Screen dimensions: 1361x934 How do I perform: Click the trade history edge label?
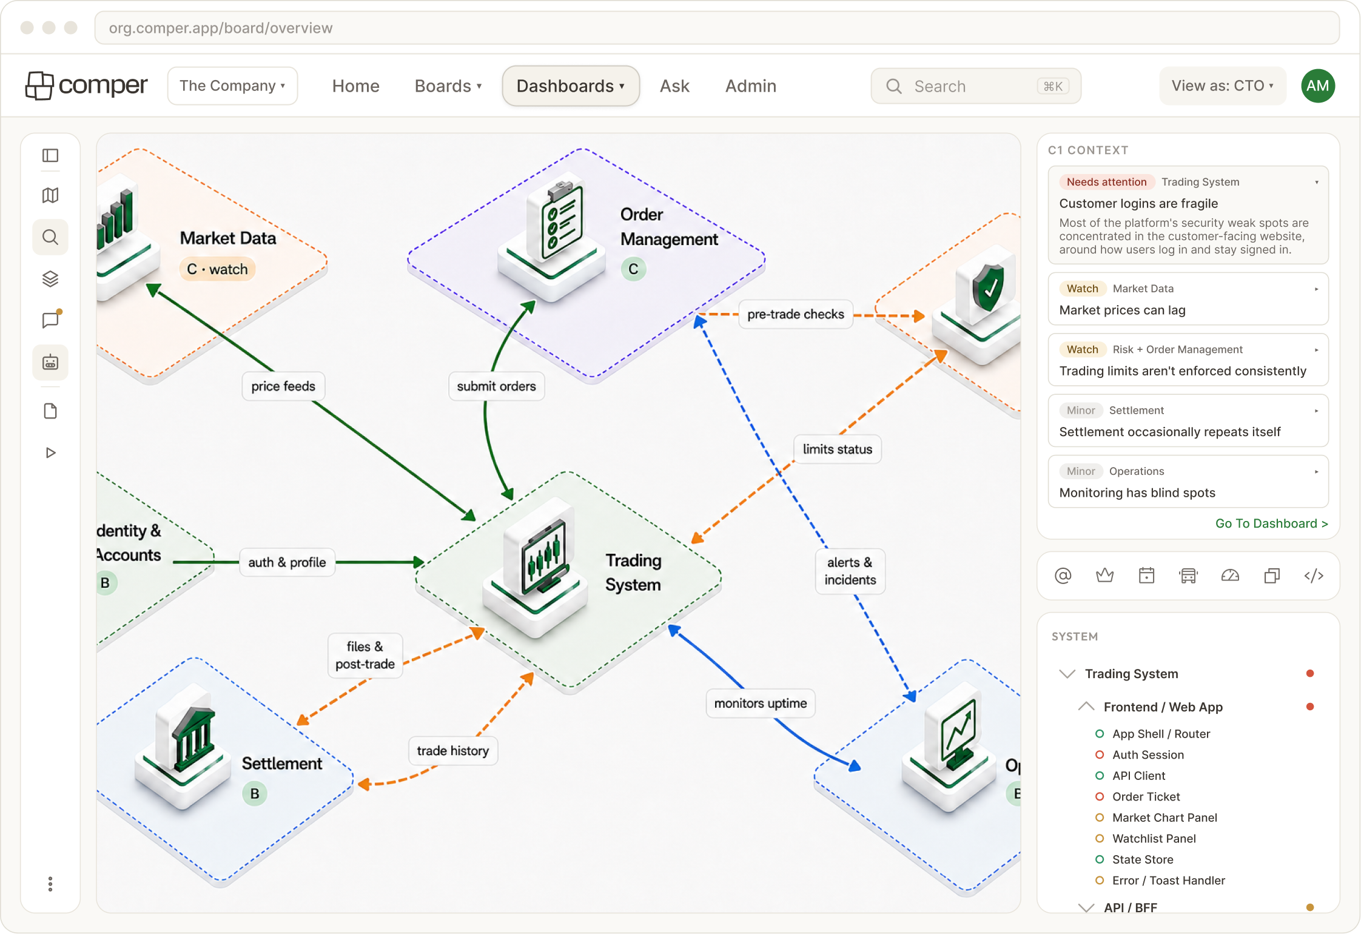(x=452, y=750)
